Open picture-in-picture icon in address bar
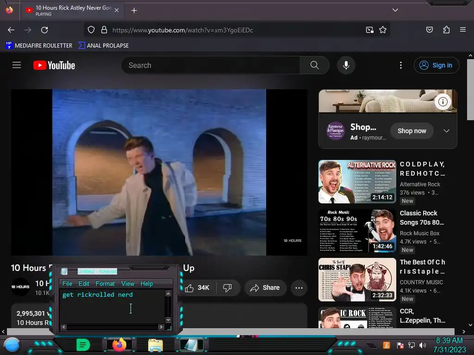 pos(369,30)
